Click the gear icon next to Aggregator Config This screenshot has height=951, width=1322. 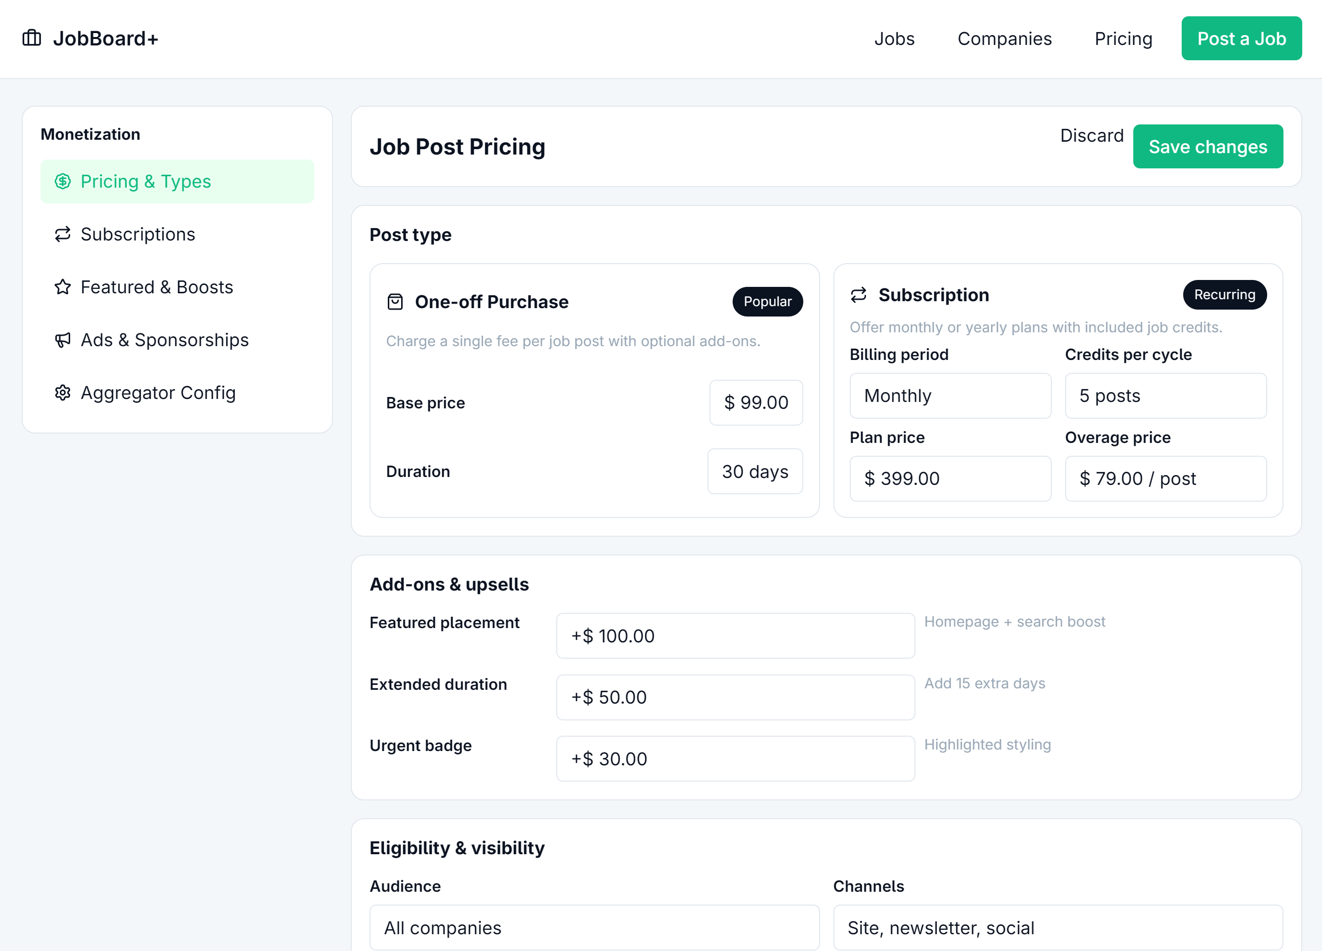(63, 393)
